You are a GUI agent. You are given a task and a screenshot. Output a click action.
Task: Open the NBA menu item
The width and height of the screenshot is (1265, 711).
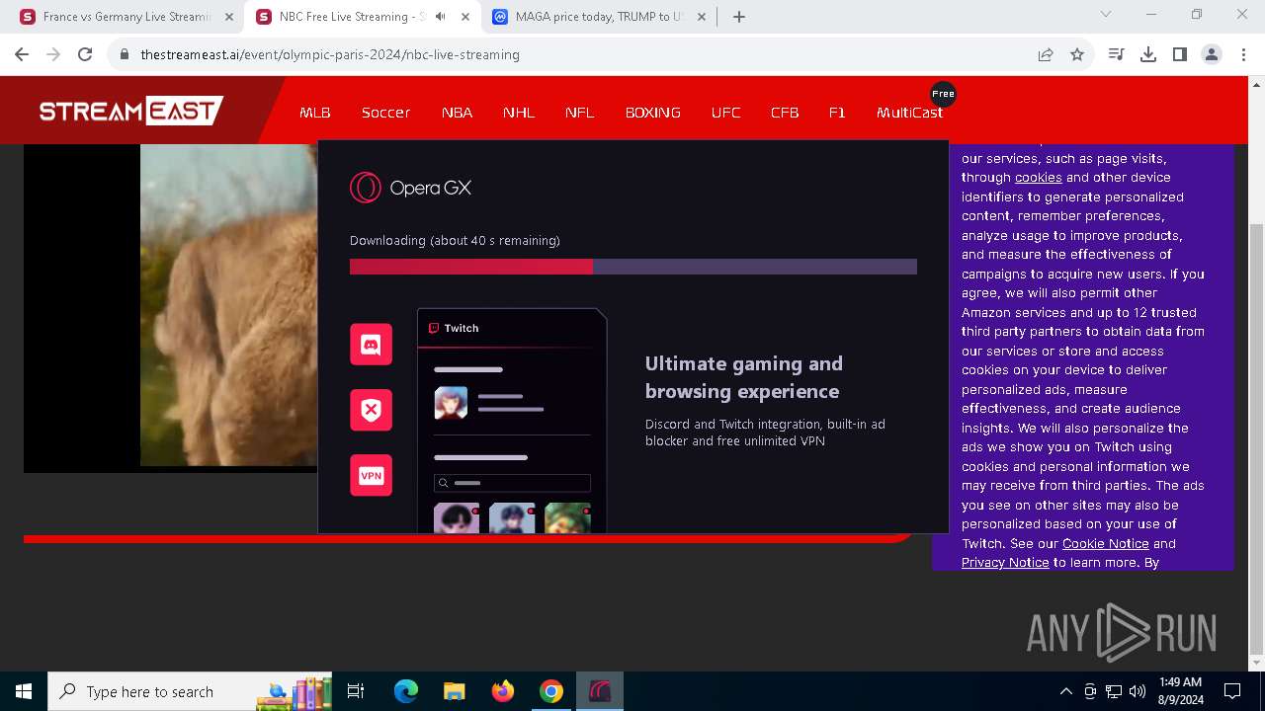(x=457, y=113)
